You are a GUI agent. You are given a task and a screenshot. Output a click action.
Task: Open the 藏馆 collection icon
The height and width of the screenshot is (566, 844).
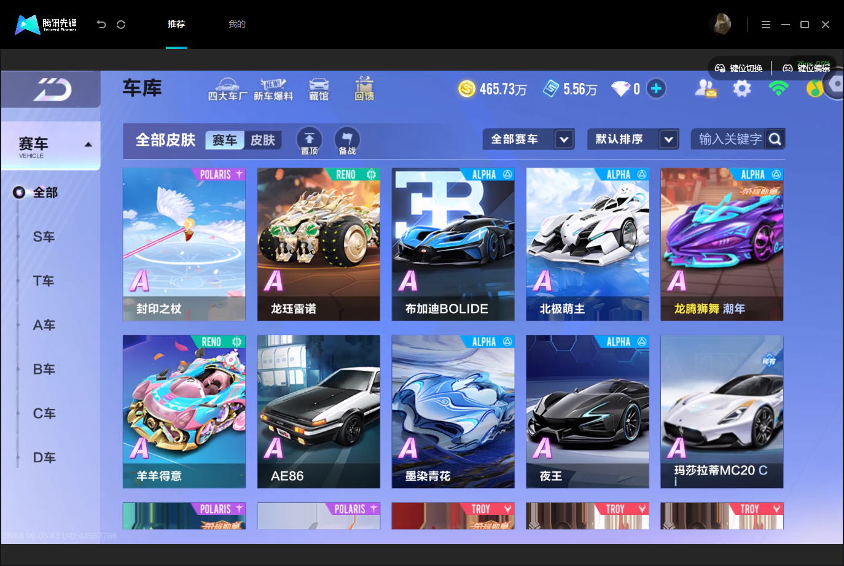(x=319, y=90)
